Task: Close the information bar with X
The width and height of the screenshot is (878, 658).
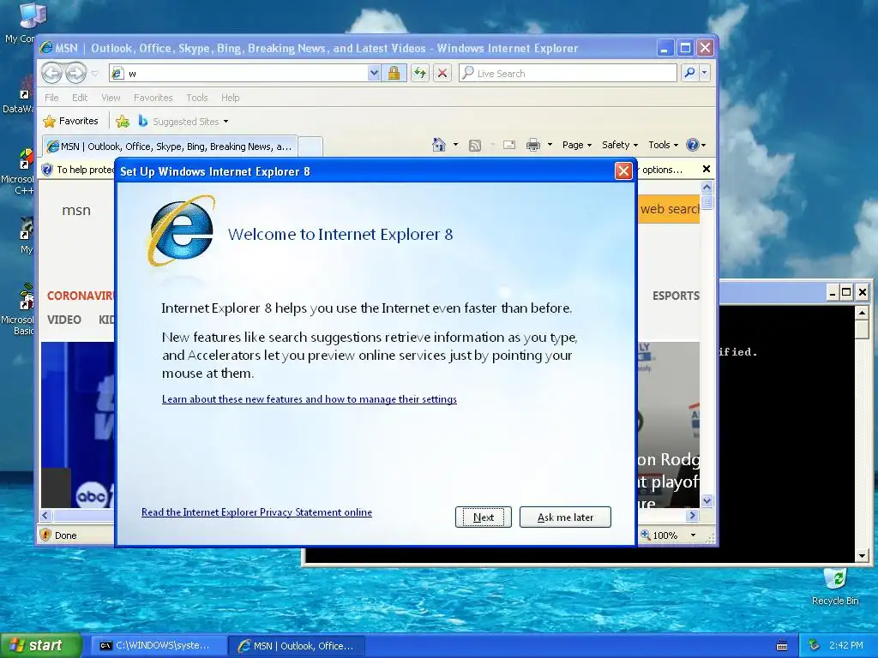Action: point(707,169)
